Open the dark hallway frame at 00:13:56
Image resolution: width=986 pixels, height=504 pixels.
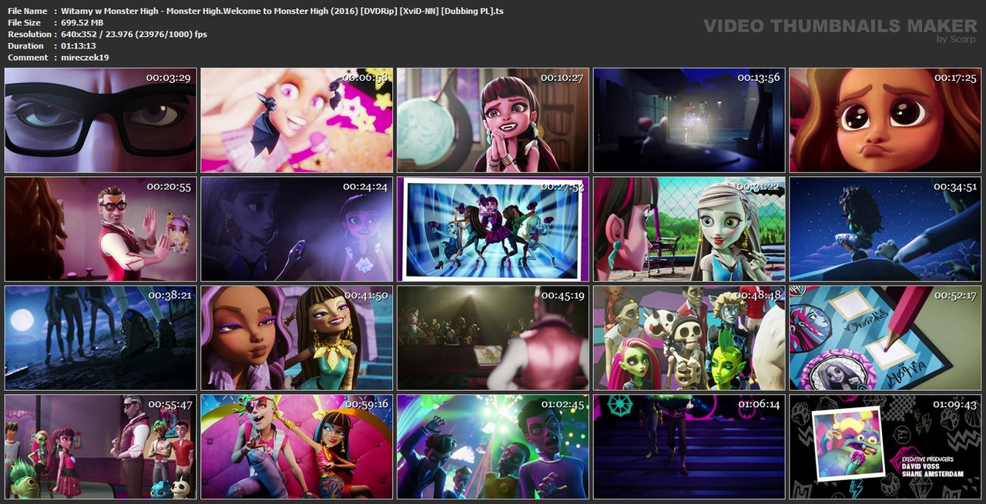(x=689, y=120)
